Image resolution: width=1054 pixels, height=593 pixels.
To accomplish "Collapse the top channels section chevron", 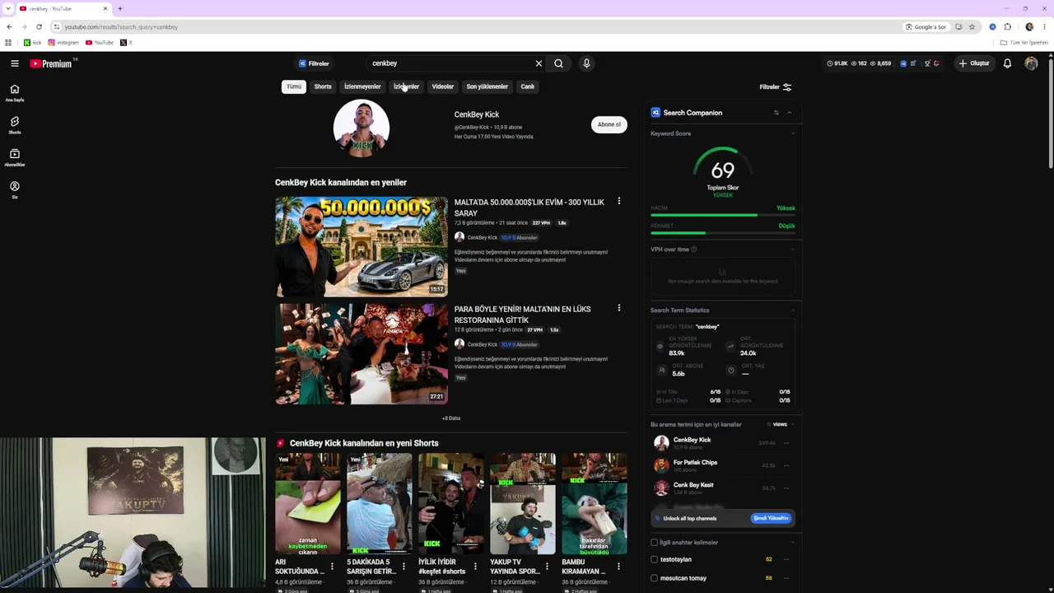I will point(793,424).
